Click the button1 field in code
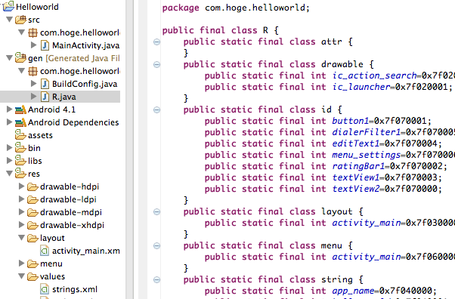Viewport: 455px width, 299px height. tap(350, 121)
